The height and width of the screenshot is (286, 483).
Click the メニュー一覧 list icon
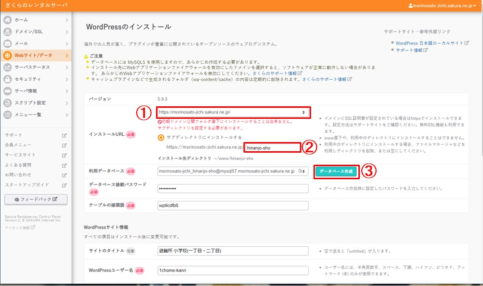[8, 114]
